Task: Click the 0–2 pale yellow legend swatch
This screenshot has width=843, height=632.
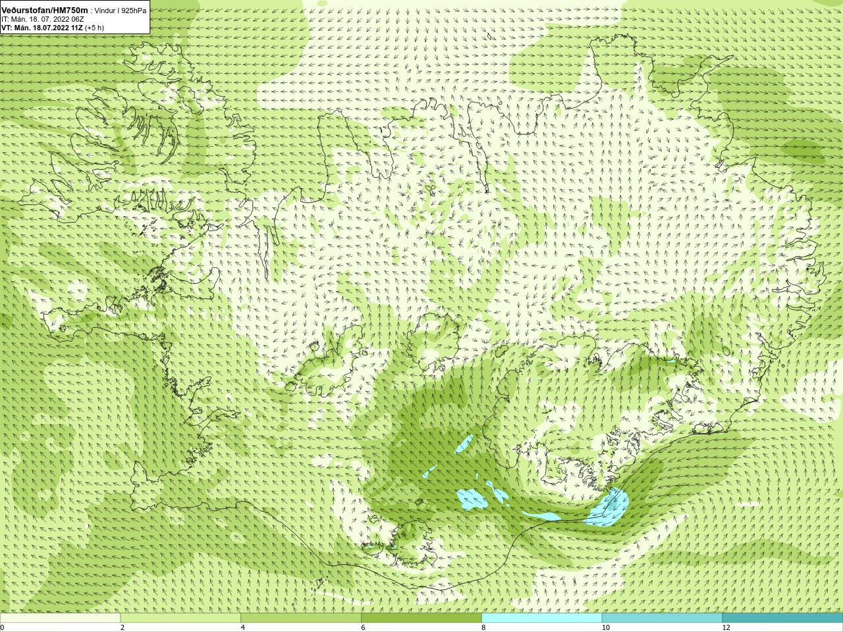Action: tap(60, 618)
